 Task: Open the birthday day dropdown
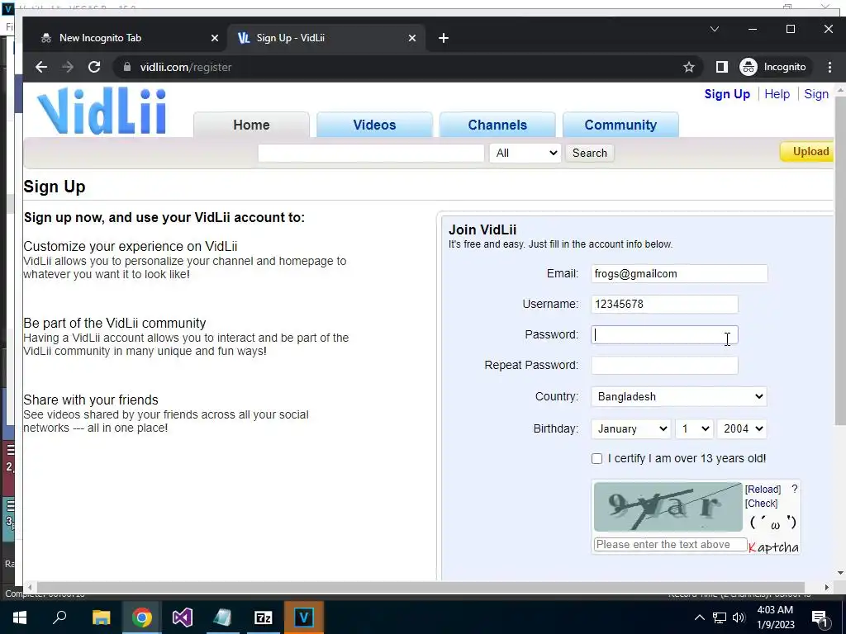[694, 428]
